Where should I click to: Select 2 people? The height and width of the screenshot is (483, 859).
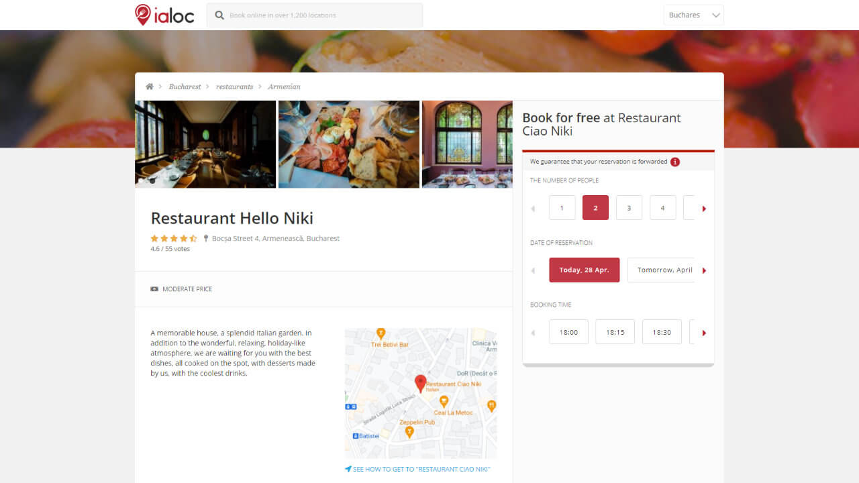(x=595, y=208)
